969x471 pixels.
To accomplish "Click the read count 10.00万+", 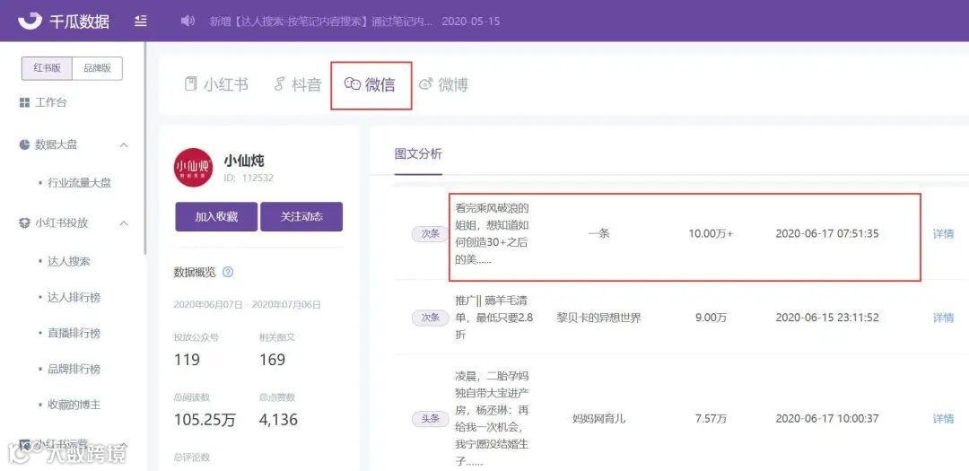I will [x=711, y=233].
